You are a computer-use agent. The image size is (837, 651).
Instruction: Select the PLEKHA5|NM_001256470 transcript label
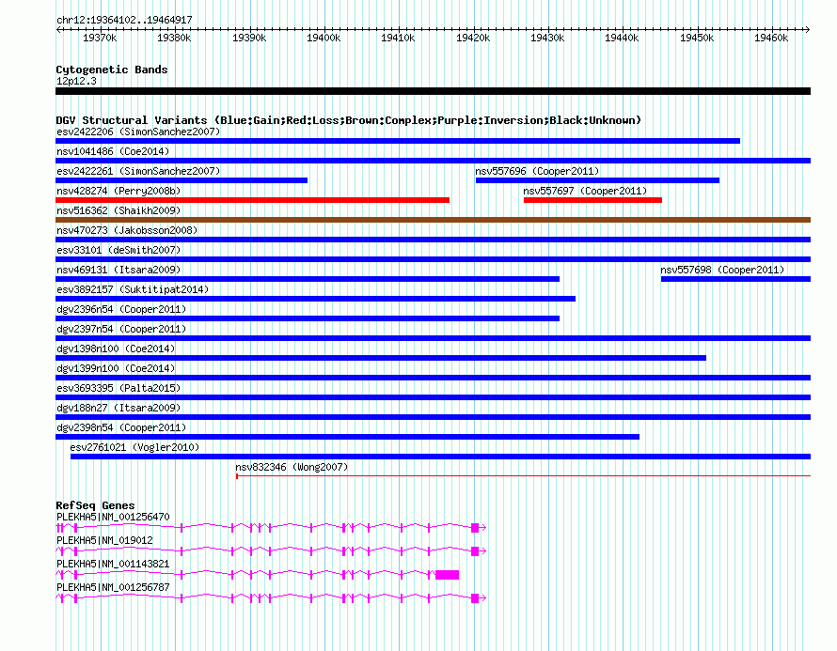pyautogui.click(x=113, y=517)
